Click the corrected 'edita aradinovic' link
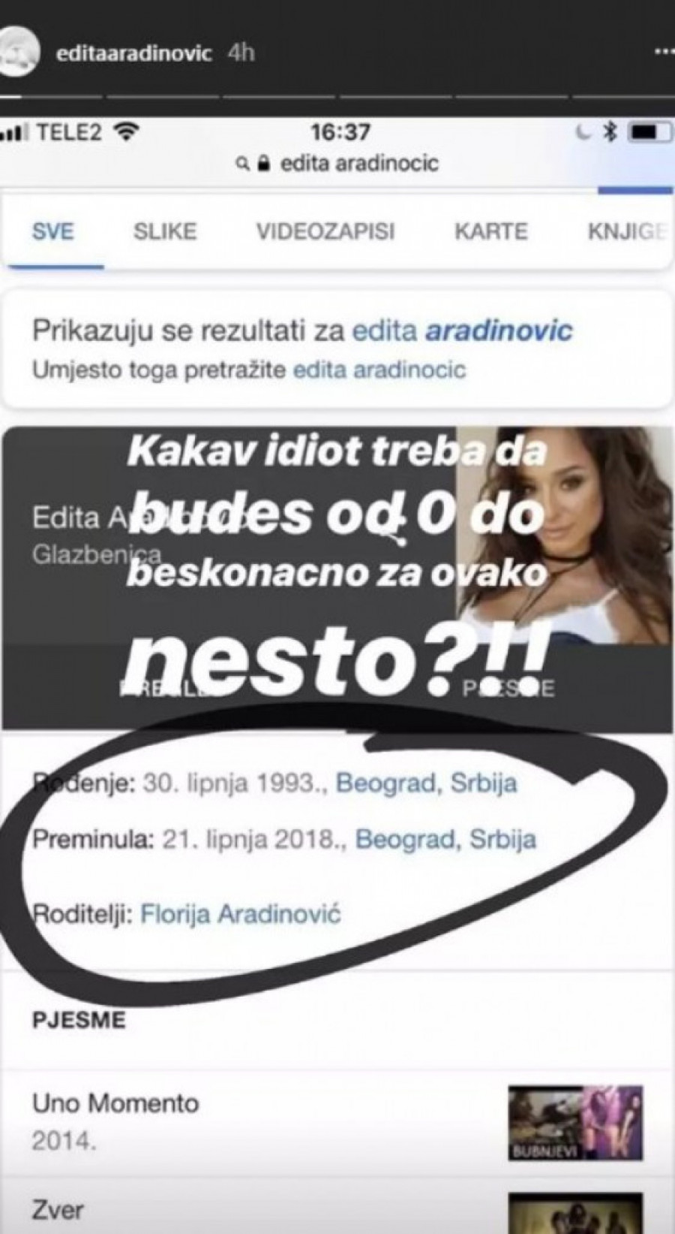675x1234 pixels. 463,331
